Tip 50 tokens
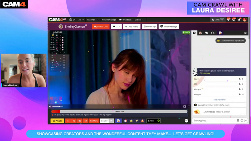 85,121
